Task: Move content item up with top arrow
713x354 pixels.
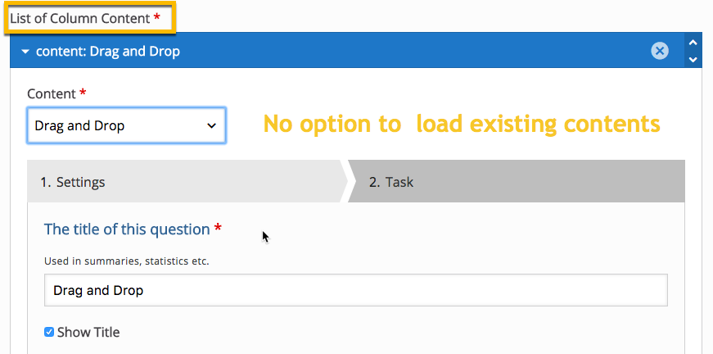Action: [693, 43]
